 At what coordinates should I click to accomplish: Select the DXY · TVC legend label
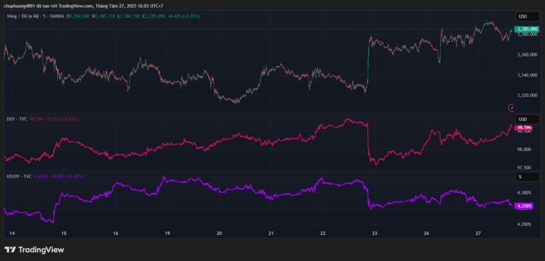click(x=18, y=119)
